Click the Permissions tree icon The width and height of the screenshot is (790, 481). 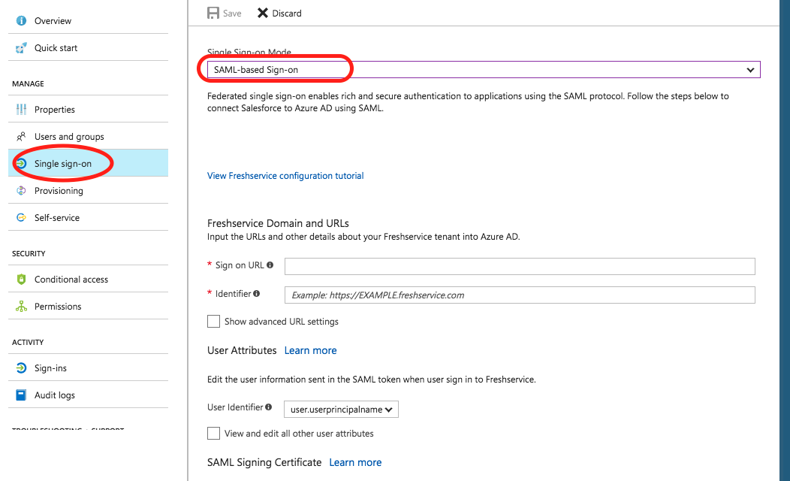coord(21,307)
